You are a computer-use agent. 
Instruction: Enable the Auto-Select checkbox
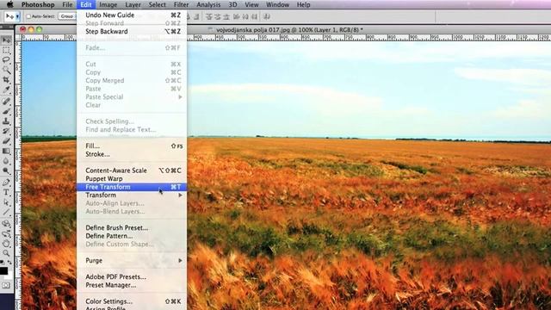click(x=28, y=16)
